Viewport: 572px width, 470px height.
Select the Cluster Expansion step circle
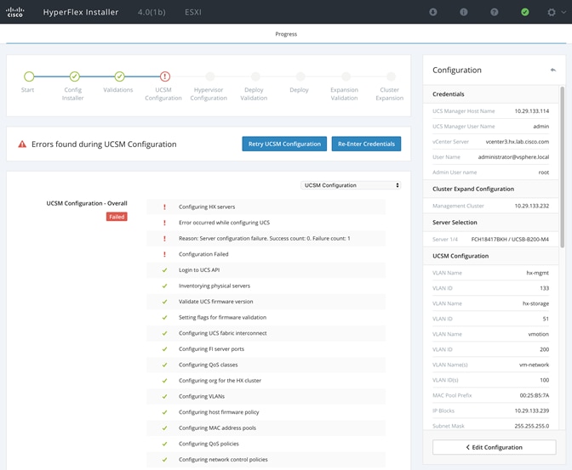[x=391, y=76]
